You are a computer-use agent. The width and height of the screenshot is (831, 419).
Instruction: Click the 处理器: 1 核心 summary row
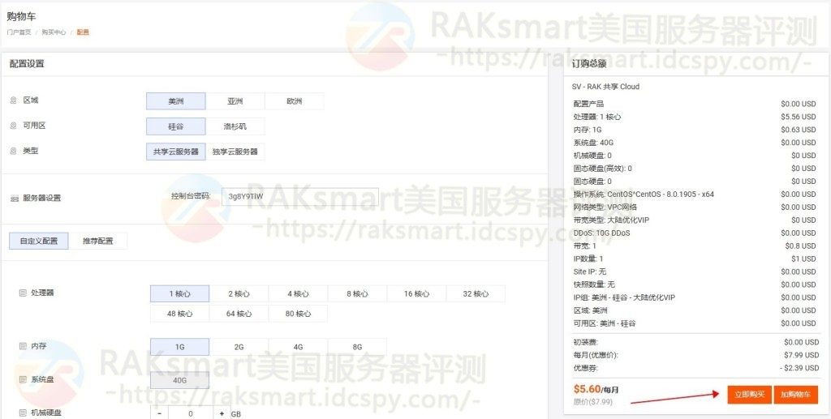(695, 117)
